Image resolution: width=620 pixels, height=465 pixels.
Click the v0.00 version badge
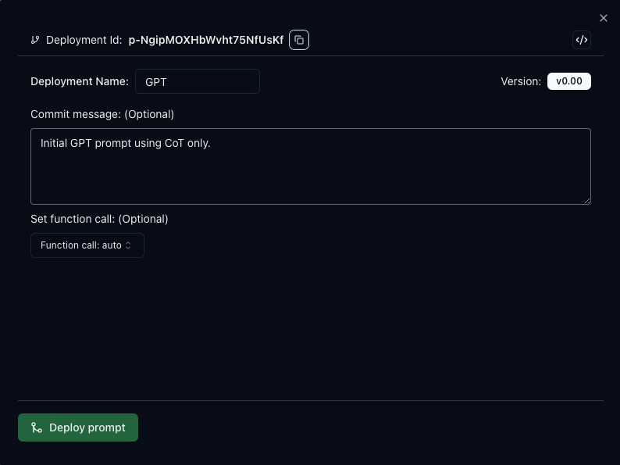[569, 81]
